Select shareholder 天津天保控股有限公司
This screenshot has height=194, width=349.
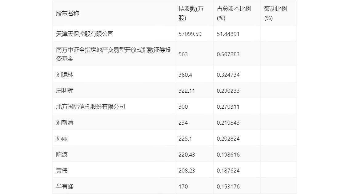click(85, 34)
